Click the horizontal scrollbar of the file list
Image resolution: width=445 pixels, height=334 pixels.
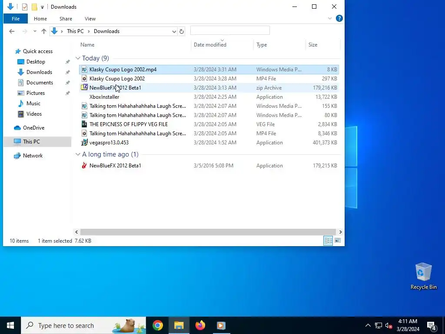[208, 232]
